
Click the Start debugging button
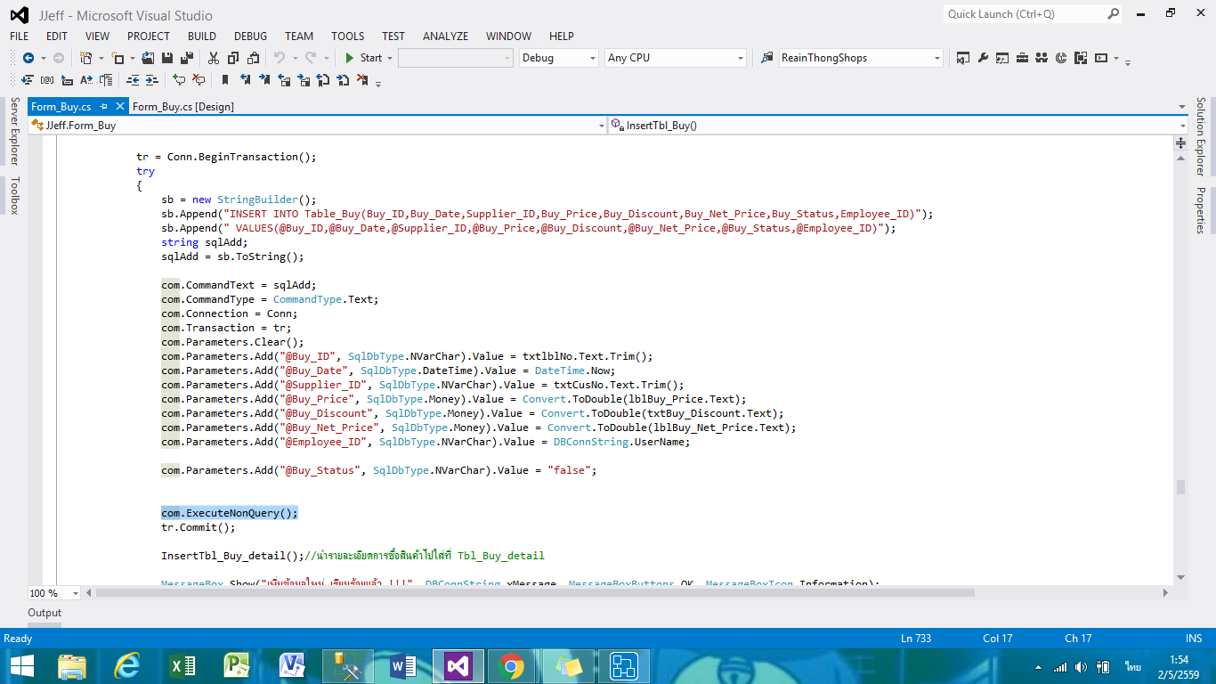pyautogui.click(x=364, y=58)
